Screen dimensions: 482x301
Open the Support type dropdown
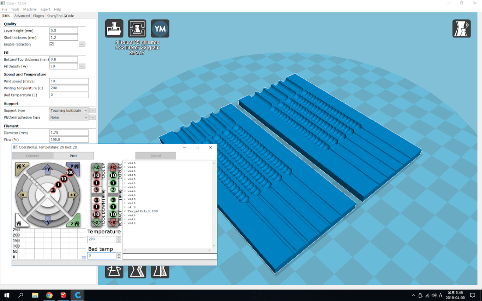point(69,110)
